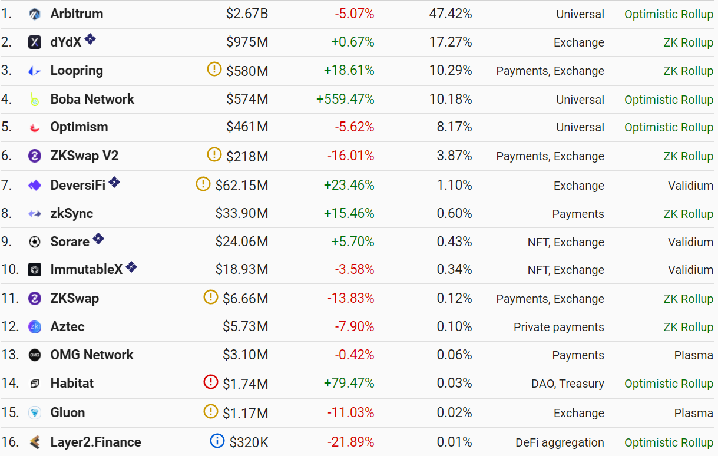Open the ImmutableX project link
Screen dimensions: 718x456
point(87,269)
